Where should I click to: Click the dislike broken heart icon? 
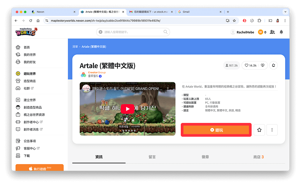tap(262, 65)
